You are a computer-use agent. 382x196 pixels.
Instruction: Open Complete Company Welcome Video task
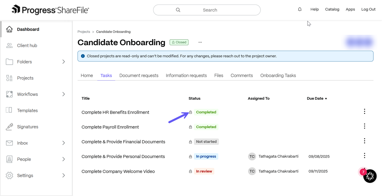tap(118, 171)
